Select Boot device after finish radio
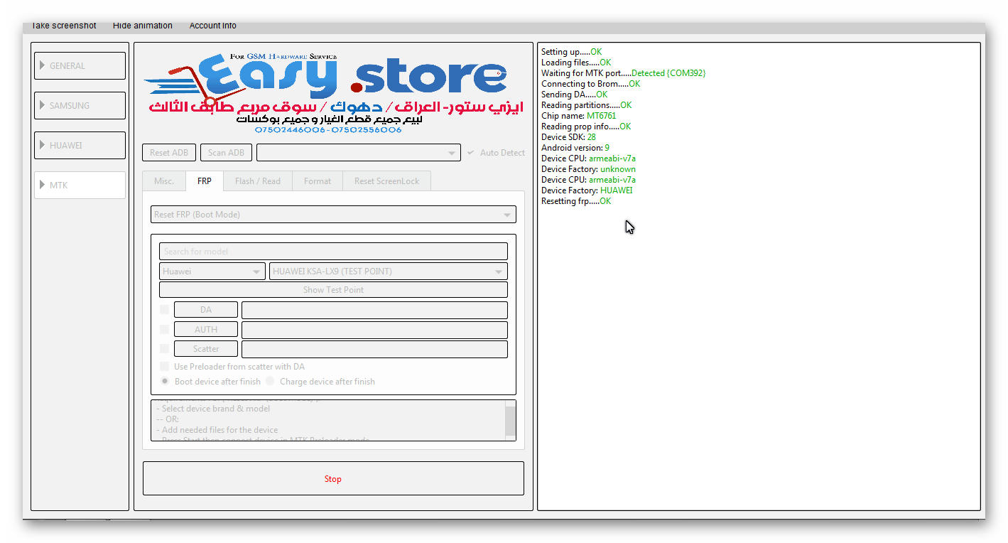 (165, 382)
